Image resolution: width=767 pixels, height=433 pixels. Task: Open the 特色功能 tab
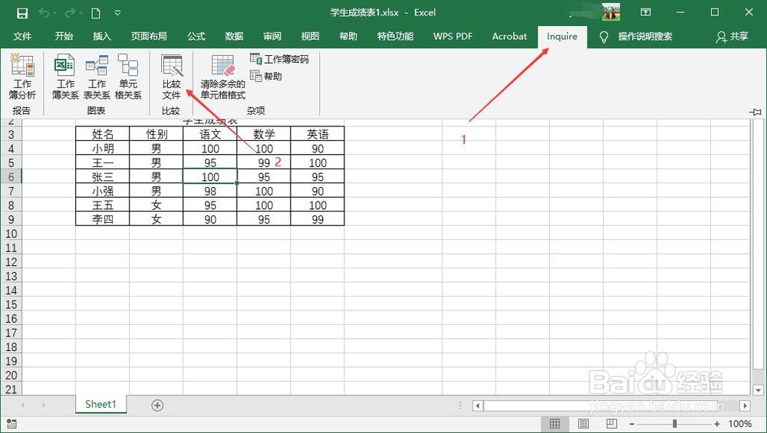click(x=395, y=36)
